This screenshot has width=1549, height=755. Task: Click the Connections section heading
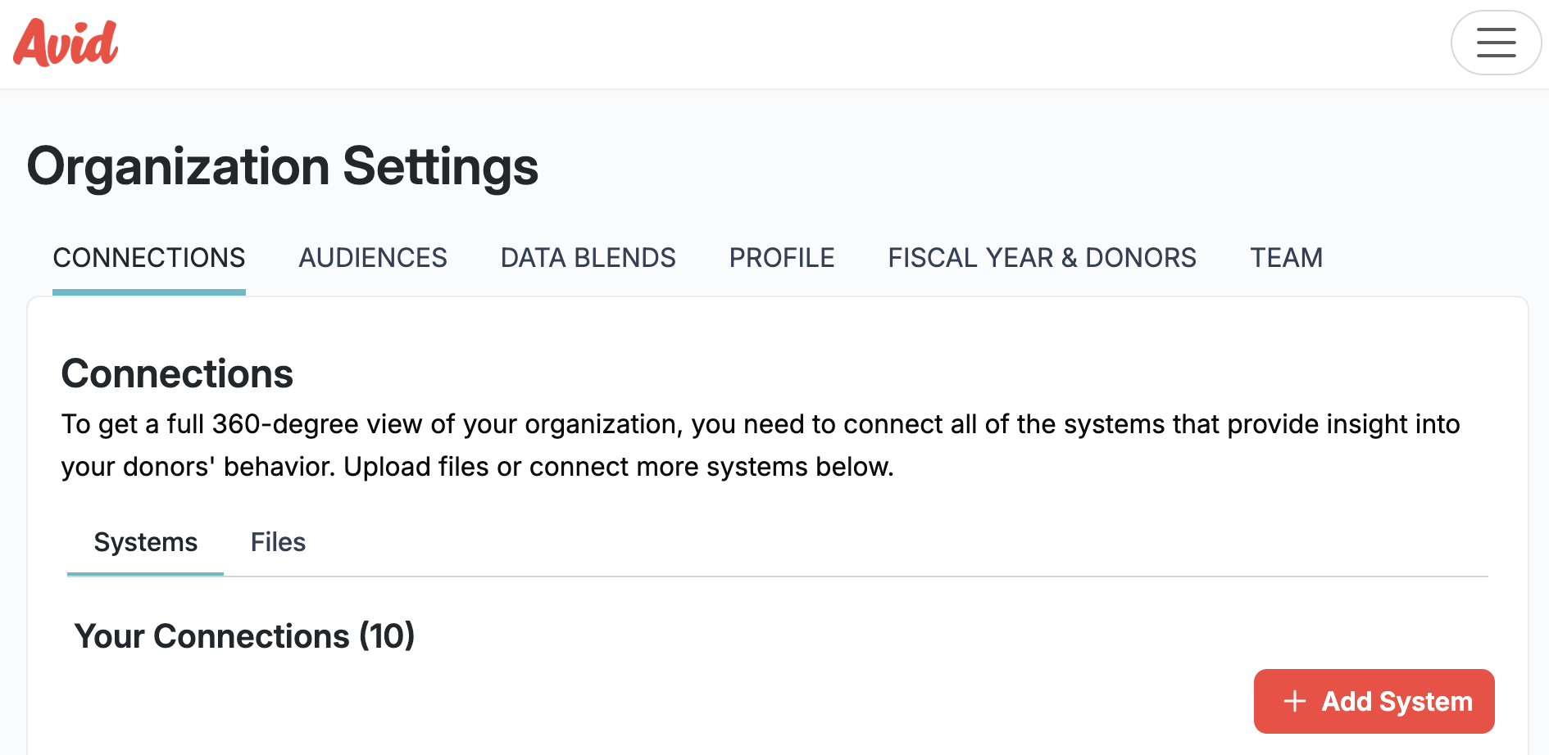click(x=177, y=373)
